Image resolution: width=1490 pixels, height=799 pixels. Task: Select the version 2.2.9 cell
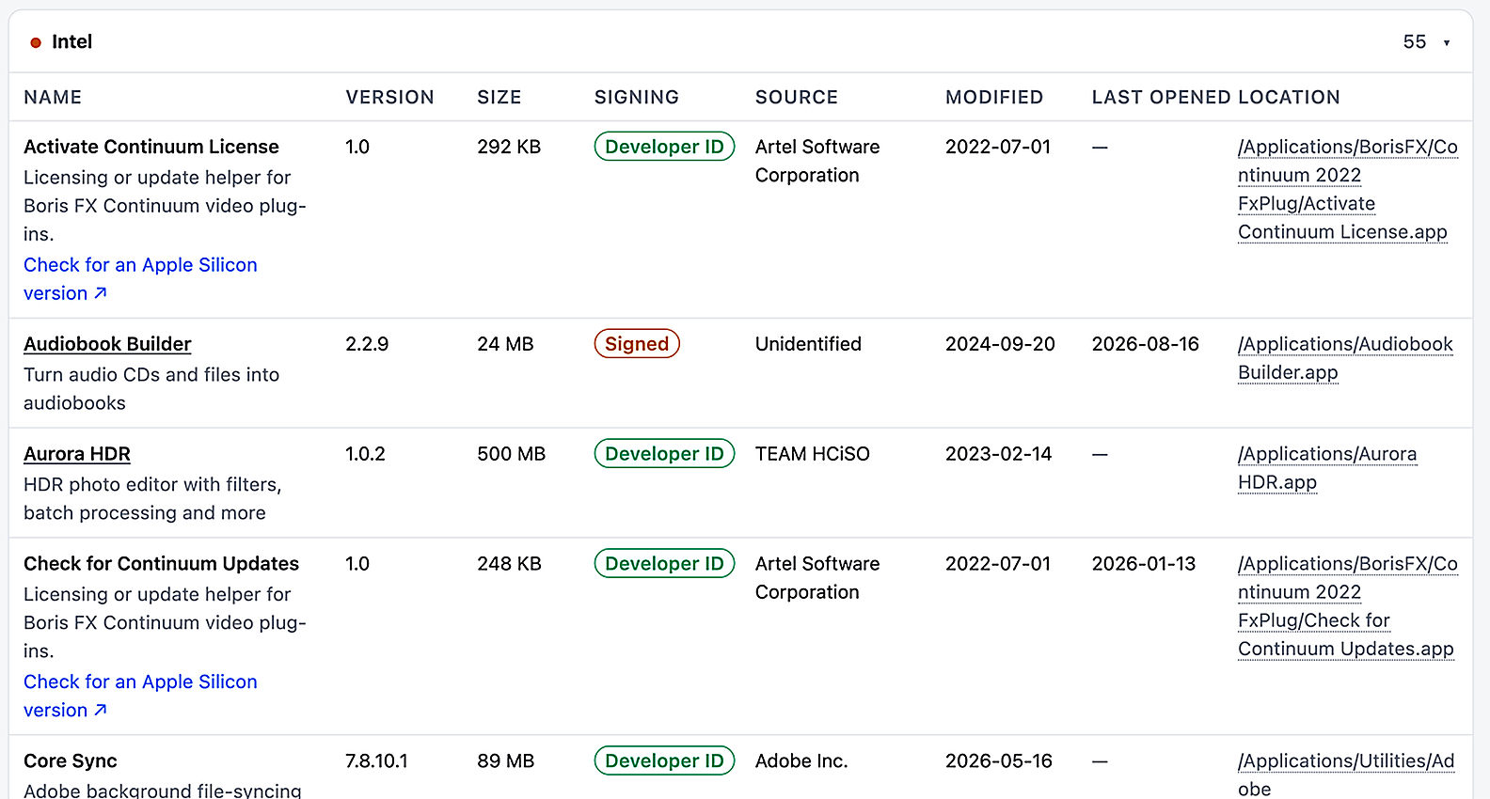tap(367, 344)
